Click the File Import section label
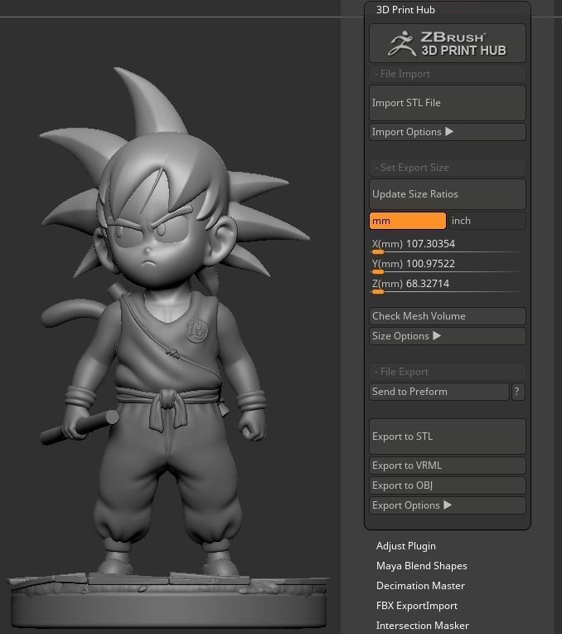The width and height of the screenshot is (562, 634). tap(448, 74)
